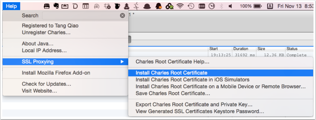Click the 31692 ms duration cell
Screen dimensions: 316x120
pos(244,55)
